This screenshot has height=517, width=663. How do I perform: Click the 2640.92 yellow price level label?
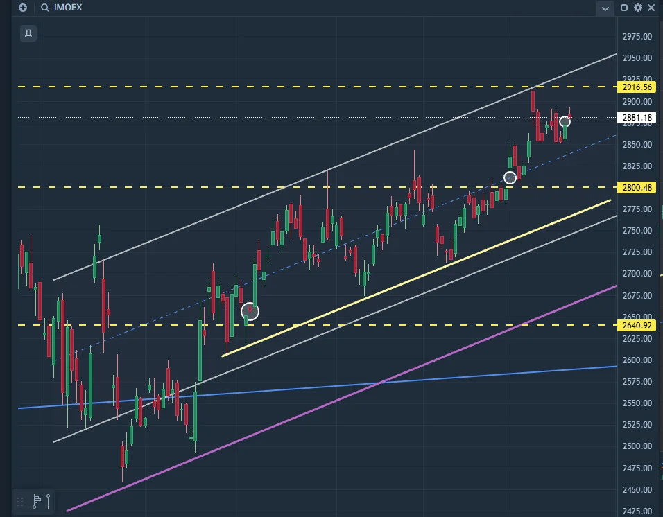pyautogui.click(x=637, y=325)
